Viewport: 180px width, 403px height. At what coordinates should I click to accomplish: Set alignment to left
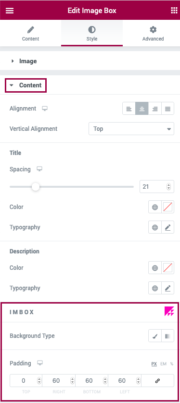click(x=129, y=109)
